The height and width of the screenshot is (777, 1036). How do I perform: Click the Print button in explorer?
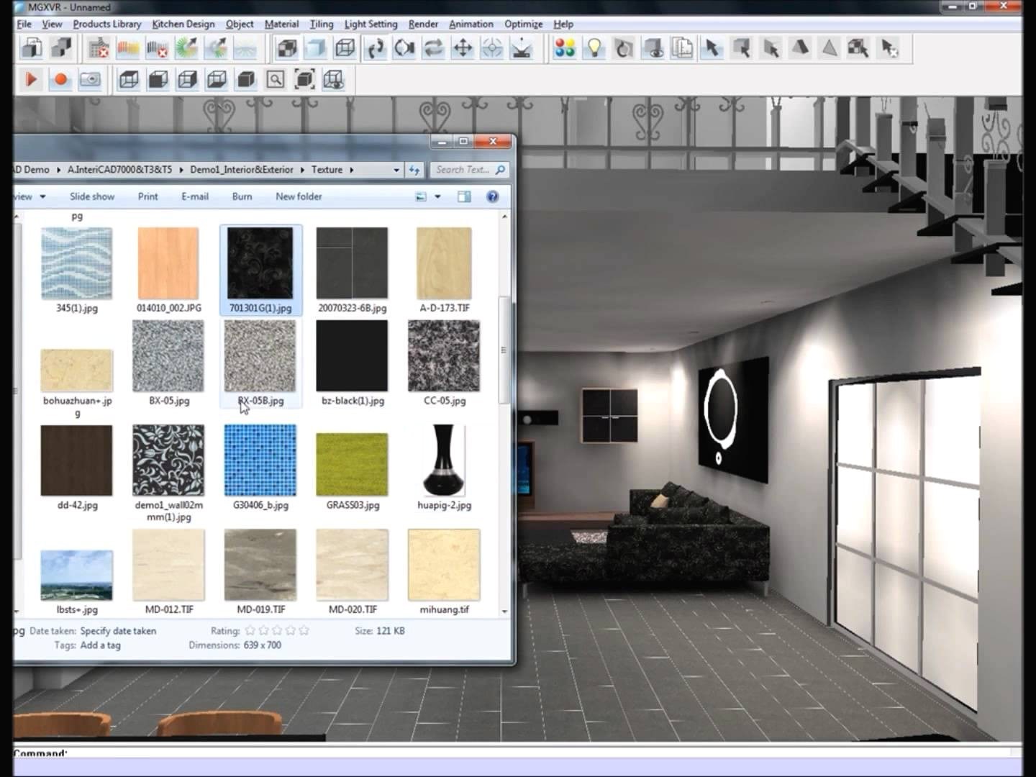147,196
